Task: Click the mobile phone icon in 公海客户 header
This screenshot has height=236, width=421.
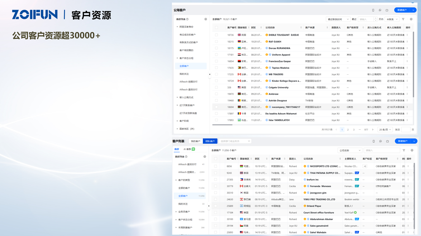Action: coord(373,10)
